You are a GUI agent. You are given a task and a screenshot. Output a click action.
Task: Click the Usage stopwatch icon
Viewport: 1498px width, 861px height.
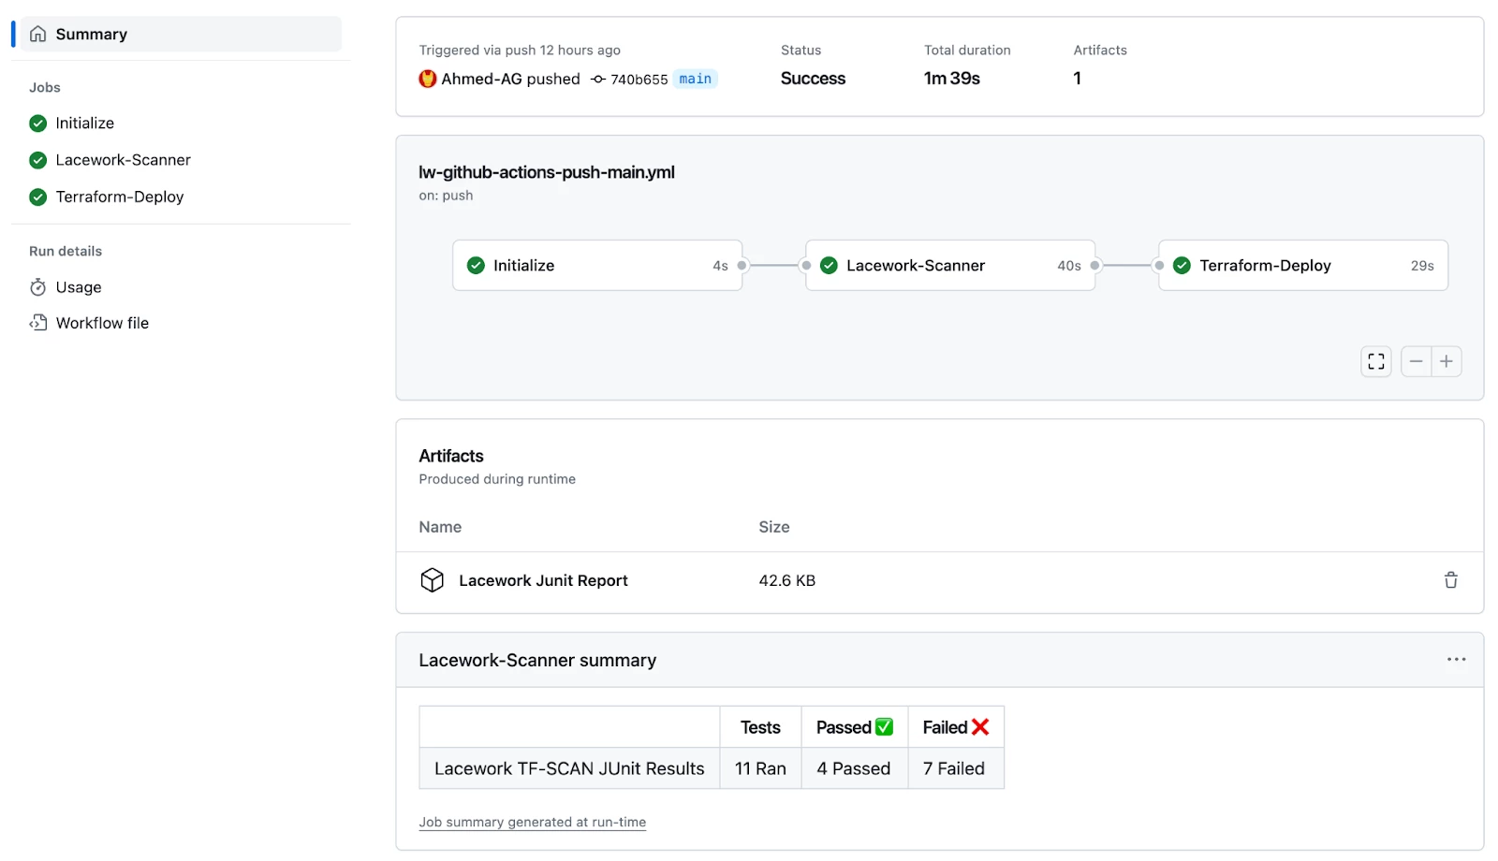click(37, 287)
